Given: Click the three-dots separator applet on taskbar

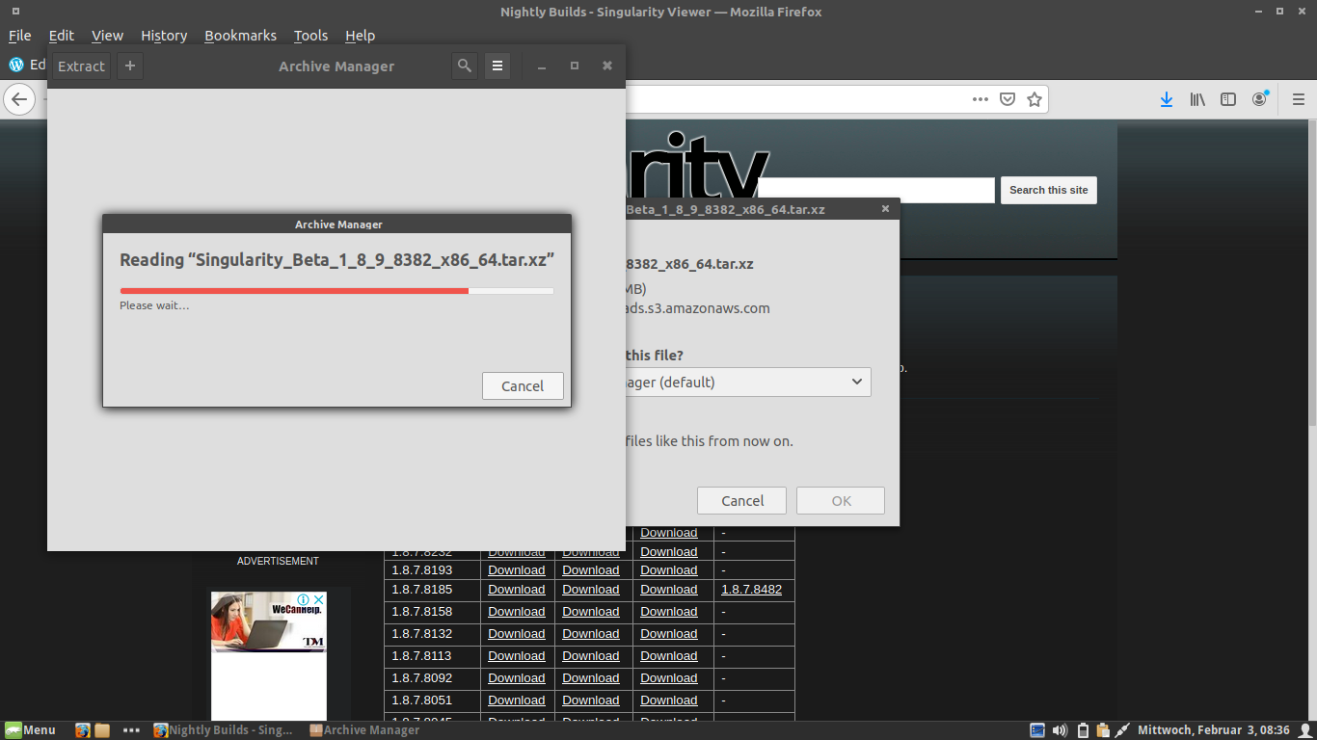Looking at the screenshot, I should pos(132,730).
